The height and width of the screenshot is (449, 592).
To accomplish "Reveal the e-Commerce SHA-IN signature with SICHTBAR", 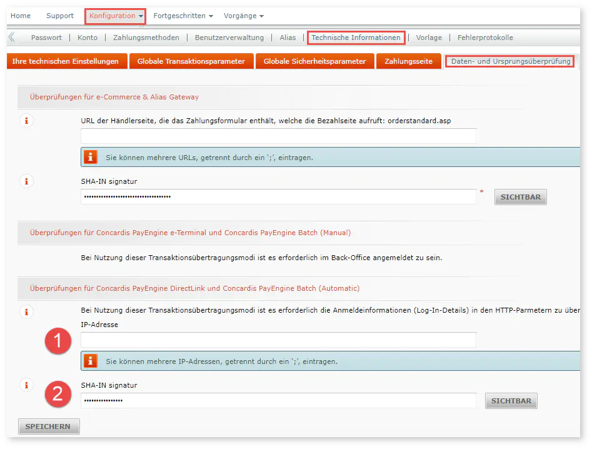I will [x=520, y=197].
